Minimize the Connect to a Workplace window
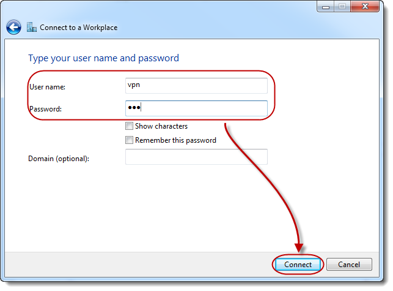The height and width of the screenshot is (291, 393). pyautogui.click(x=326, y=6)
